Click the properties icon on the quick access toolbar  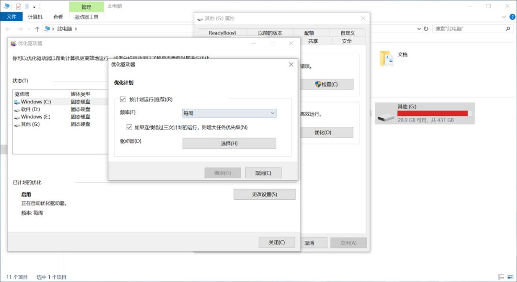20,5
